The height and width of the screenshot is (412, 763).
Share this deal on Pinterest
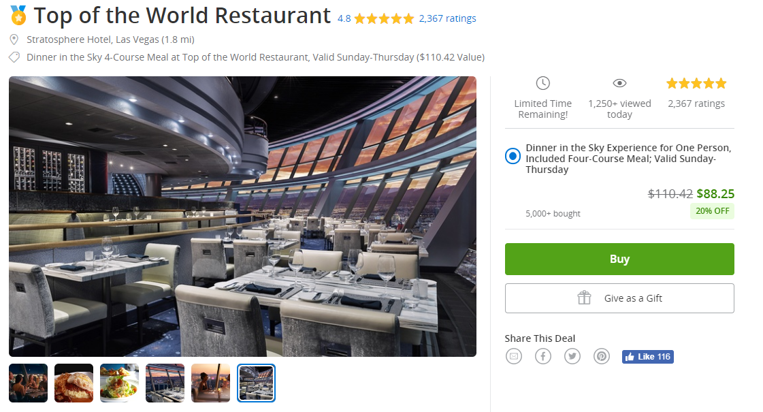click(602, 356)
